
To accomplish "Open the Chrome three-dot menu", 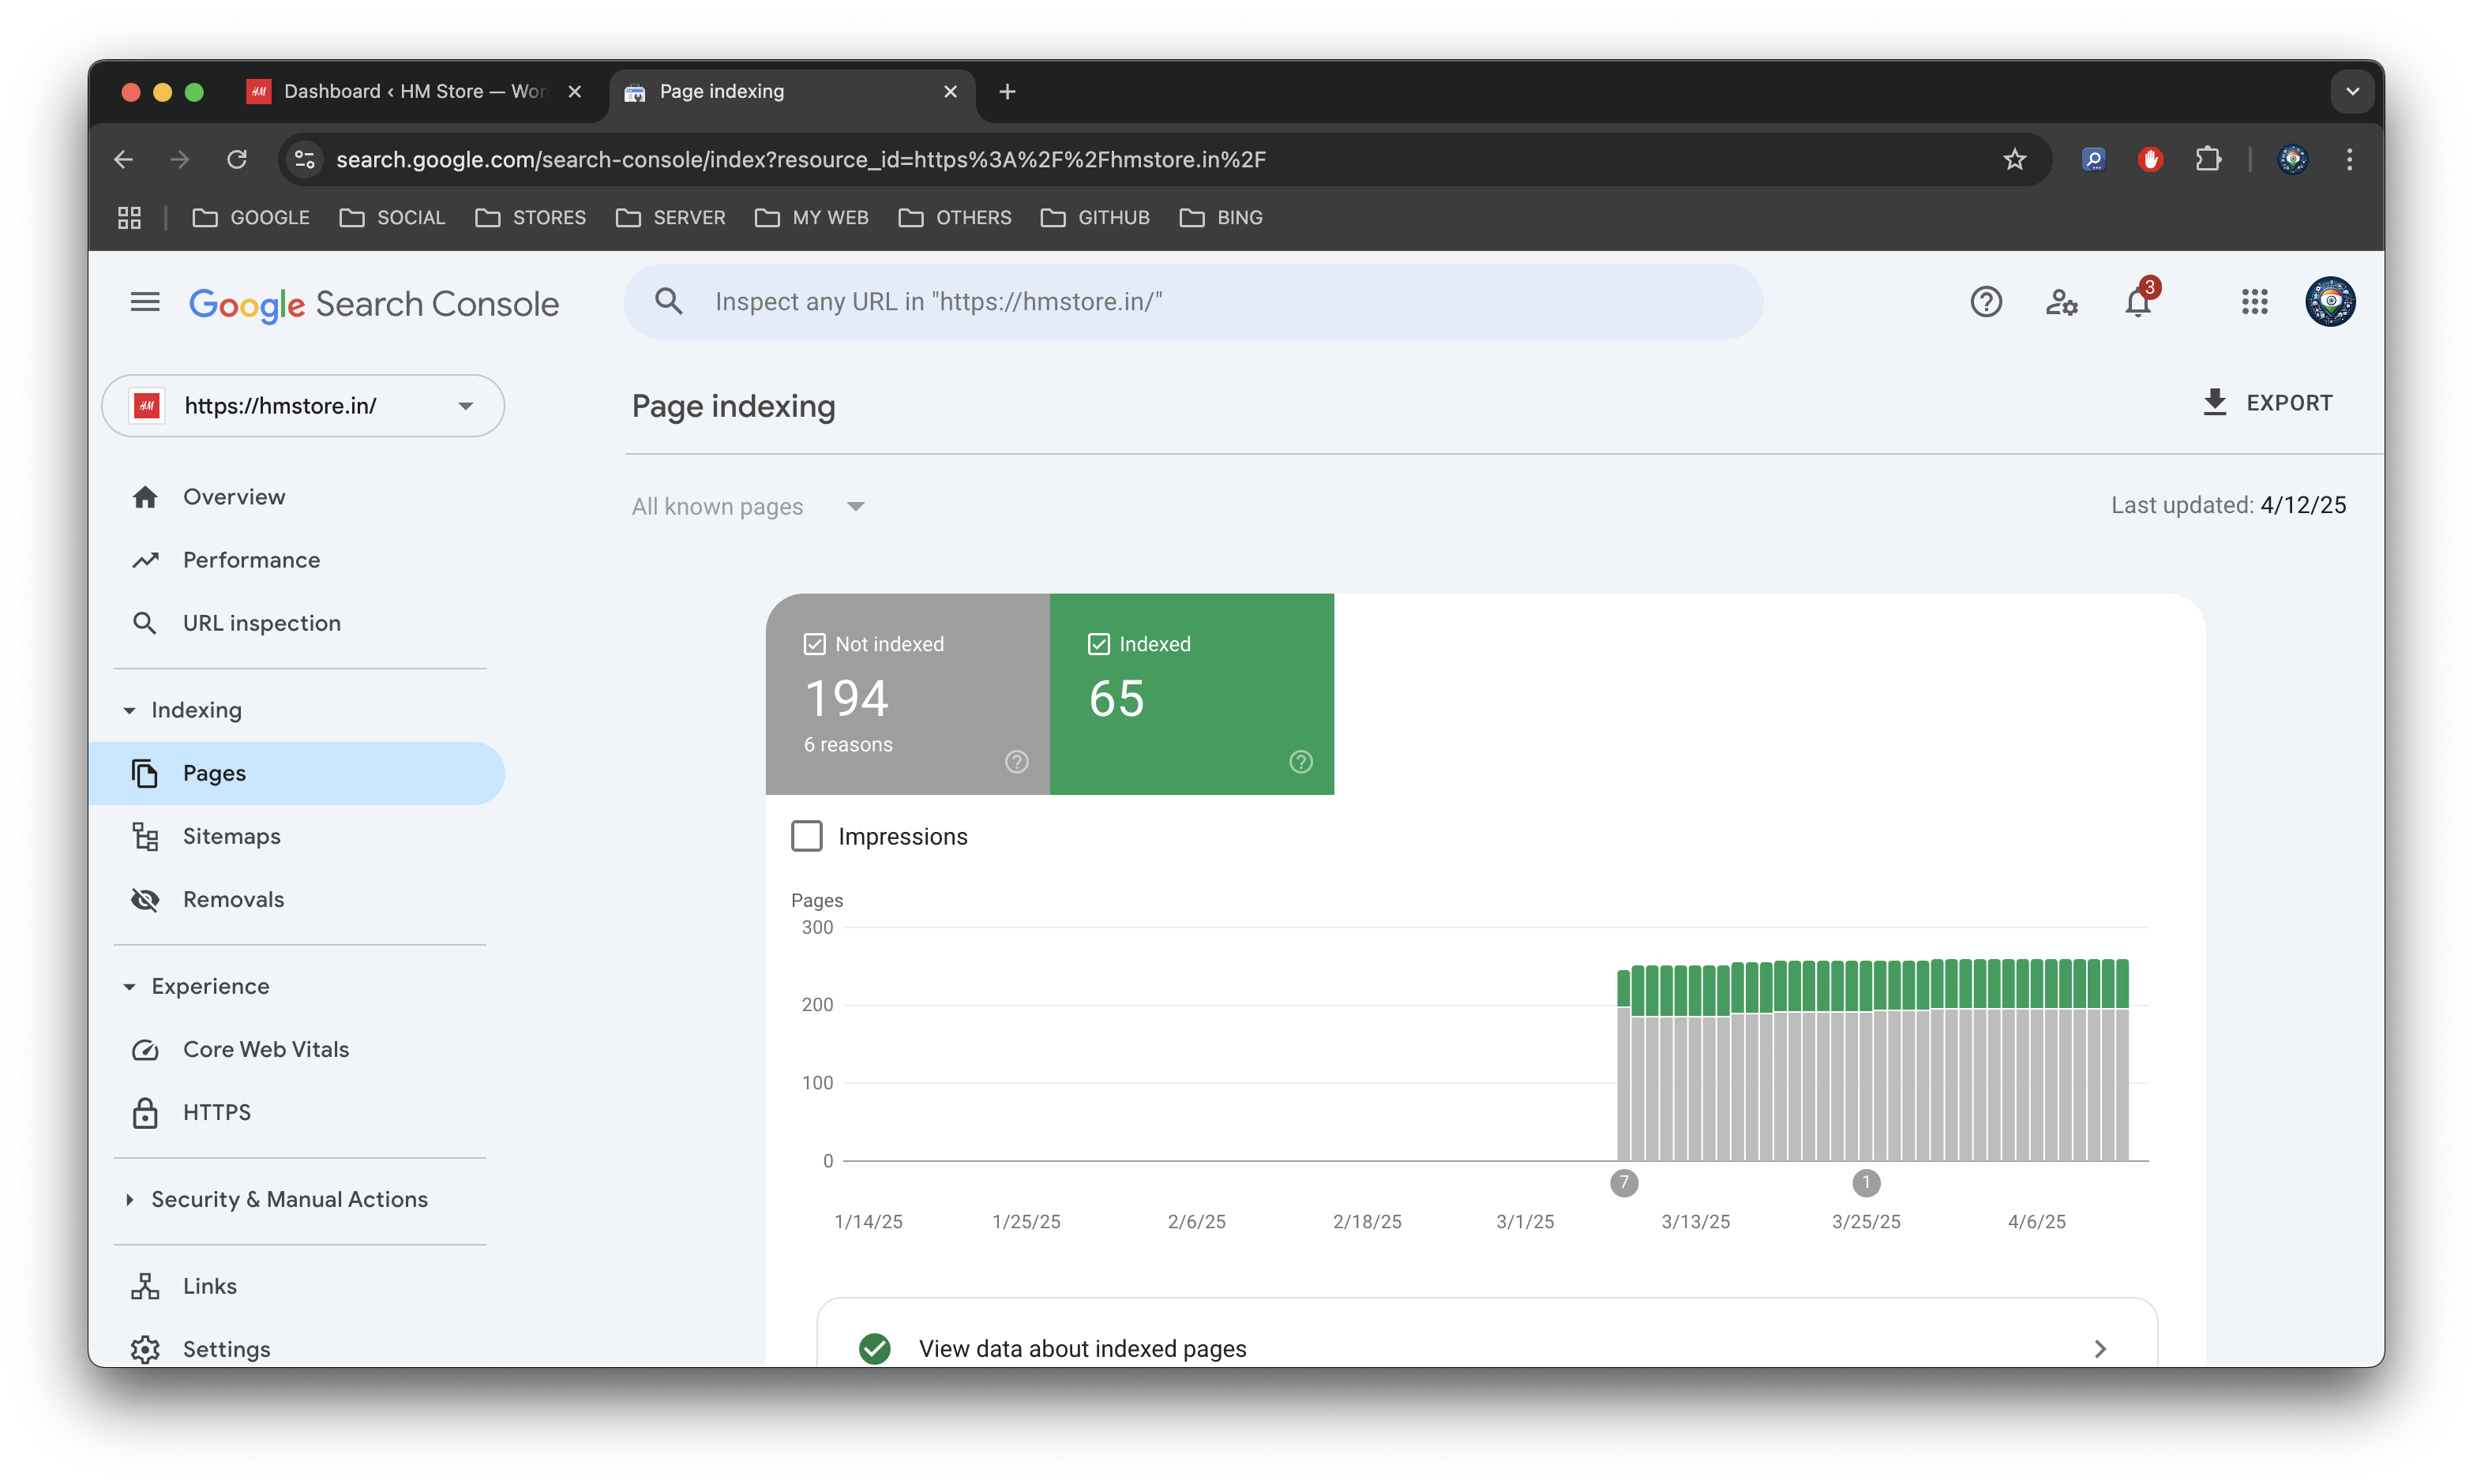I will tap(2349, 159).
